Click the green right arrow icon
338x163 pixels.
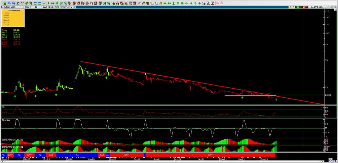click(191, 3)
